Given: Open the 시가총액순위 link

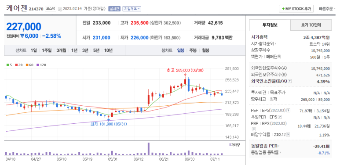Looking at the screenshot, I should (263, 44).
